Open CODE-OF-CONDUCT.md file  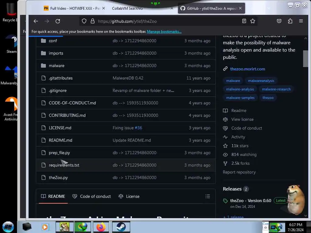[72, 103]
